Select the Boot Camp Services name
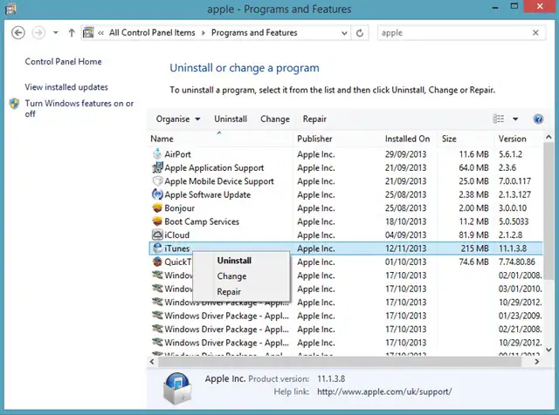Screen dimensions: 559x415 pyautogui.click(x=202, y=221)
